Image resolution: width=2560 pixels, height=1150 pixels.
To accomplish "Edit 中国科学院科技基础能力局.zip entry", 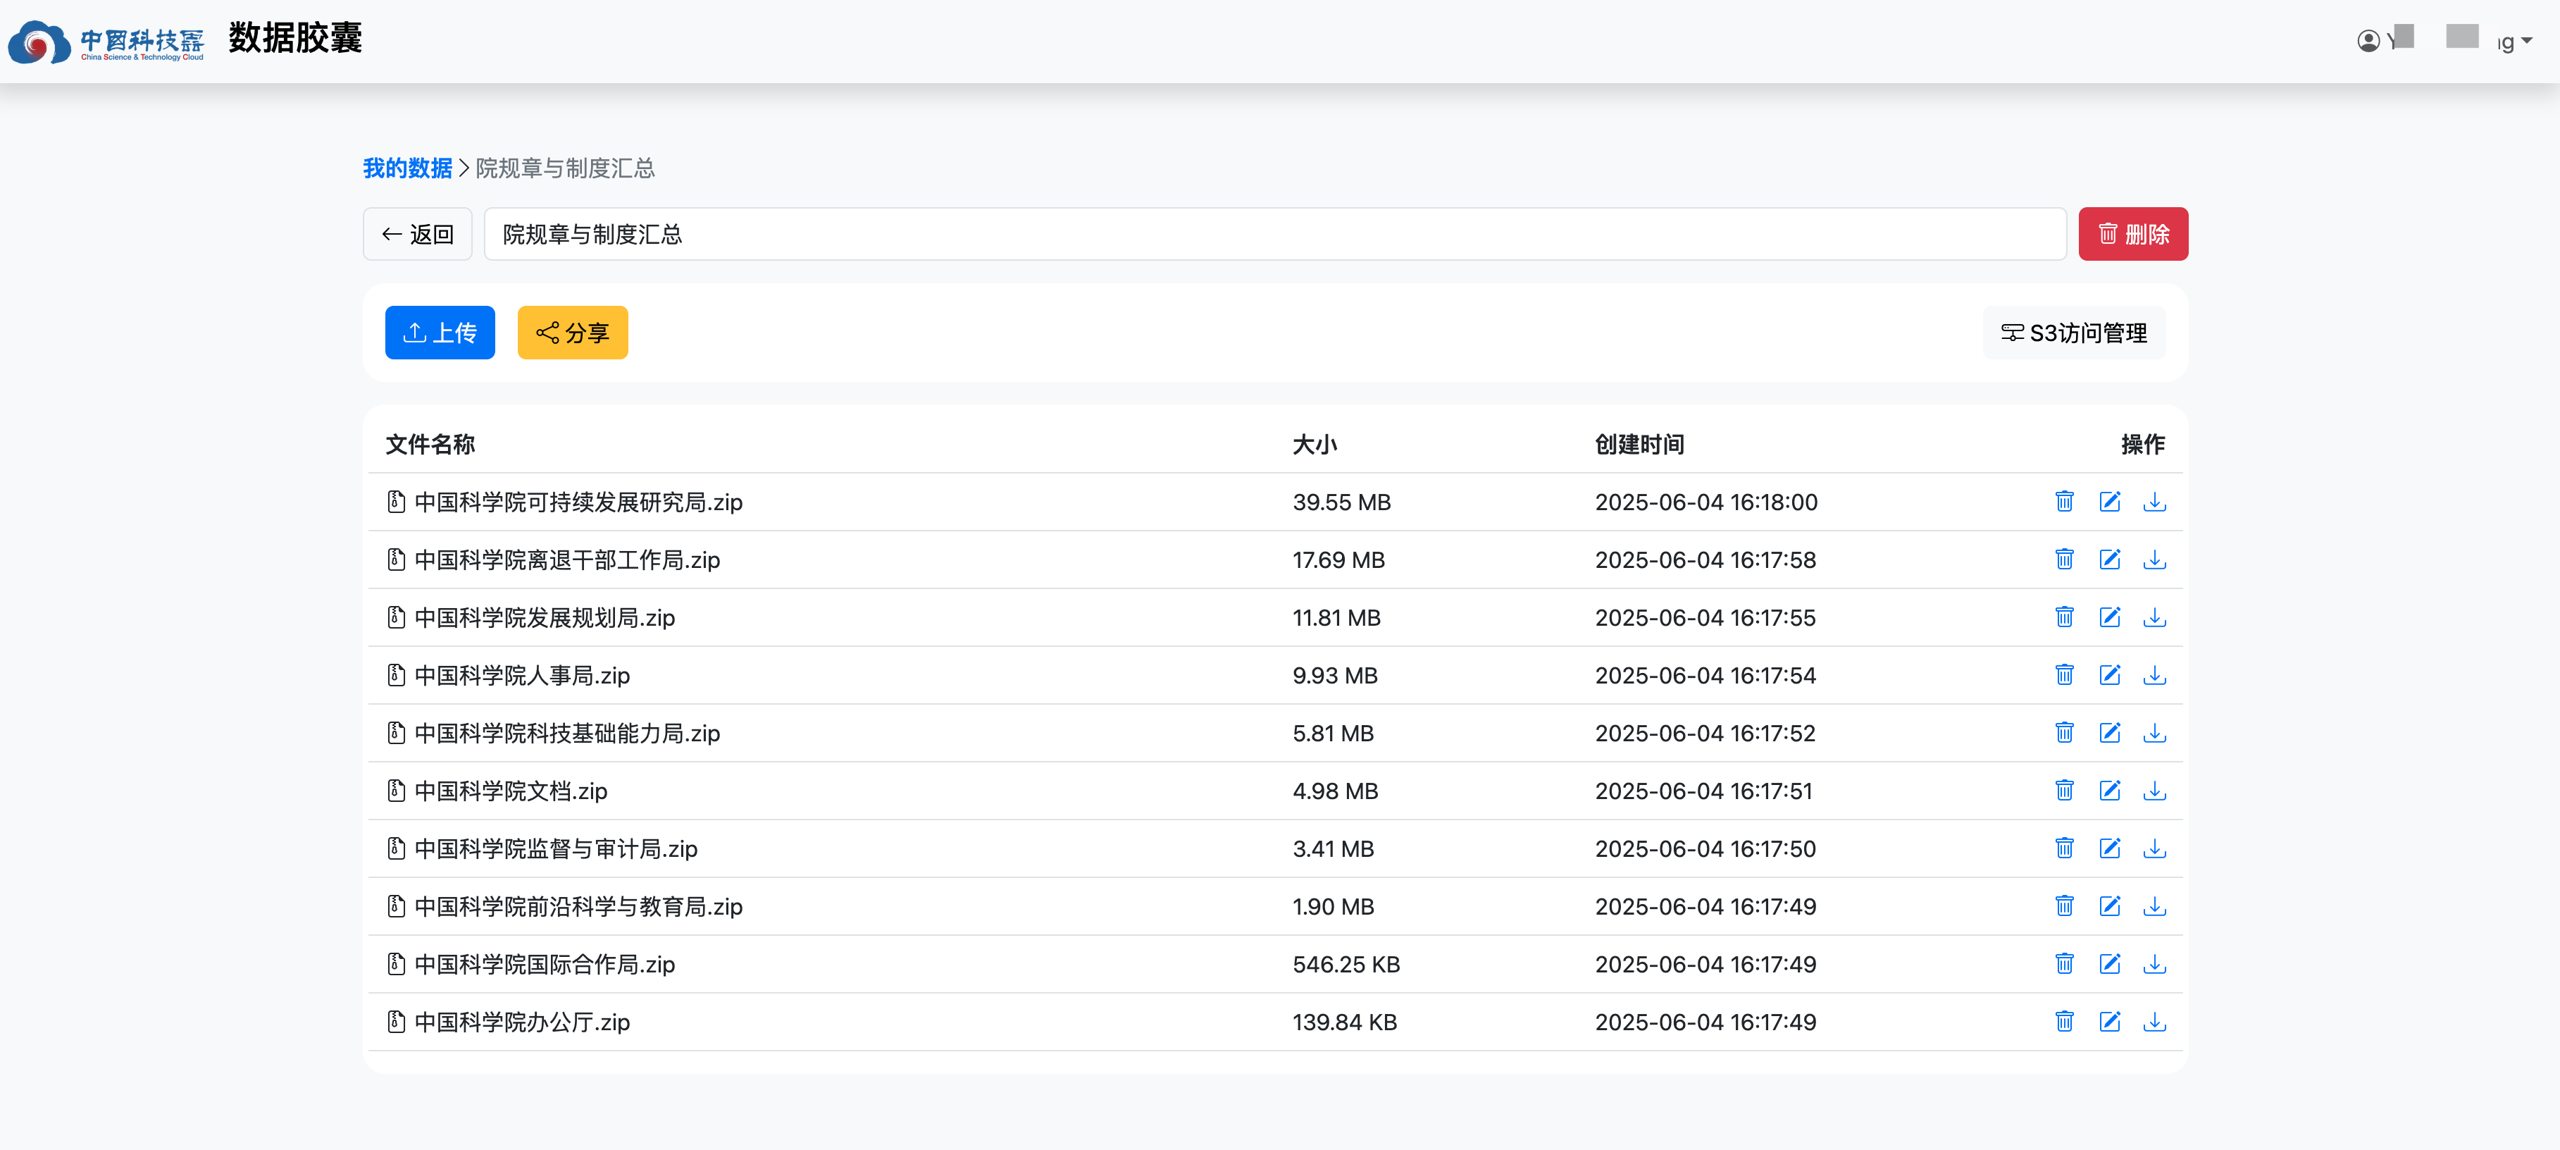I will [x=2109, y=733].
